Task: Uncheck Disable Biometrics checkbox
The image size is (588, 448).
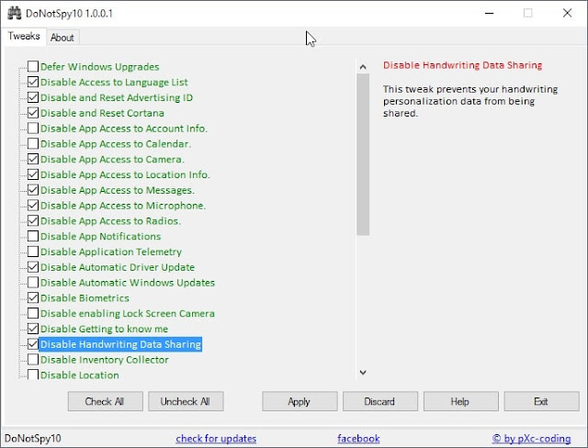Action: coord(33,297)
